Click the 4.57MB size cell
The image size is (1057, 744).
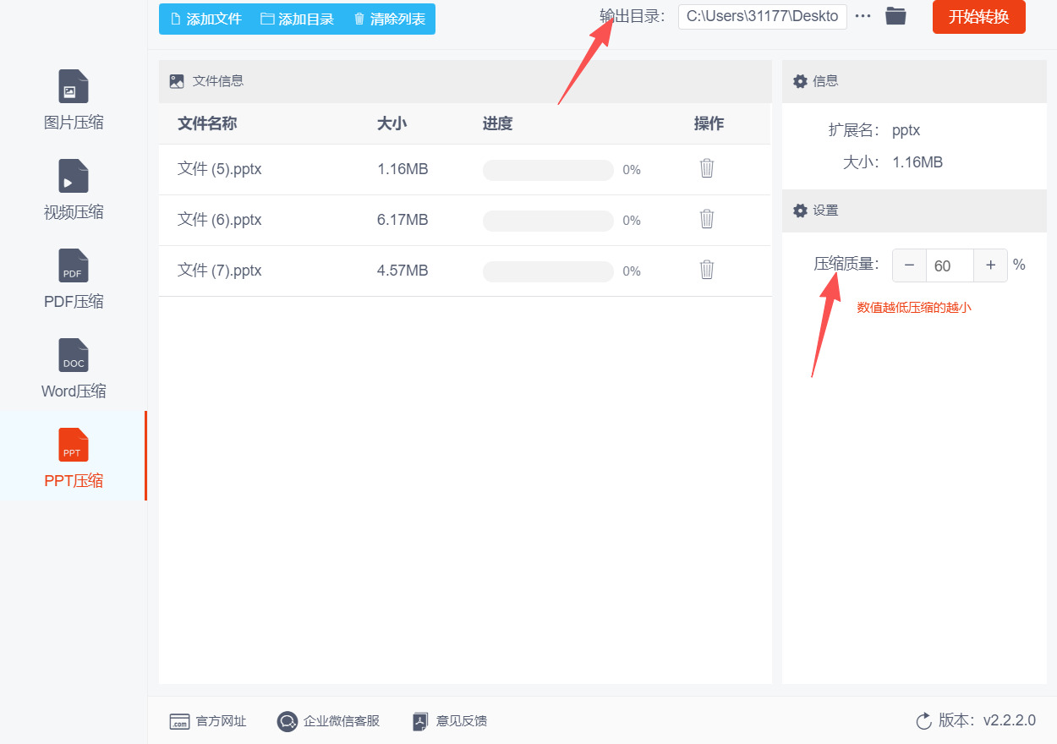point(403,271)
